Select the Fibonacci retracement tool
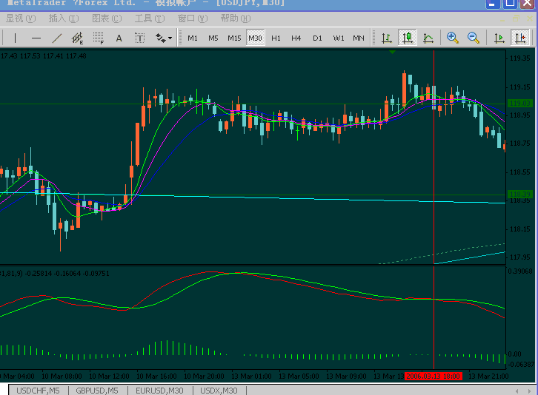The height and width of the screenshot is (395, 538). click(99, 38)
